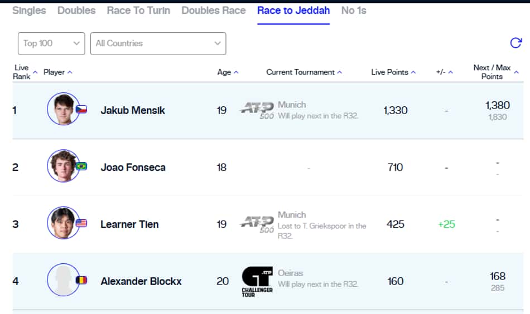Open the All Countries dropdown

tap(158, 43)
